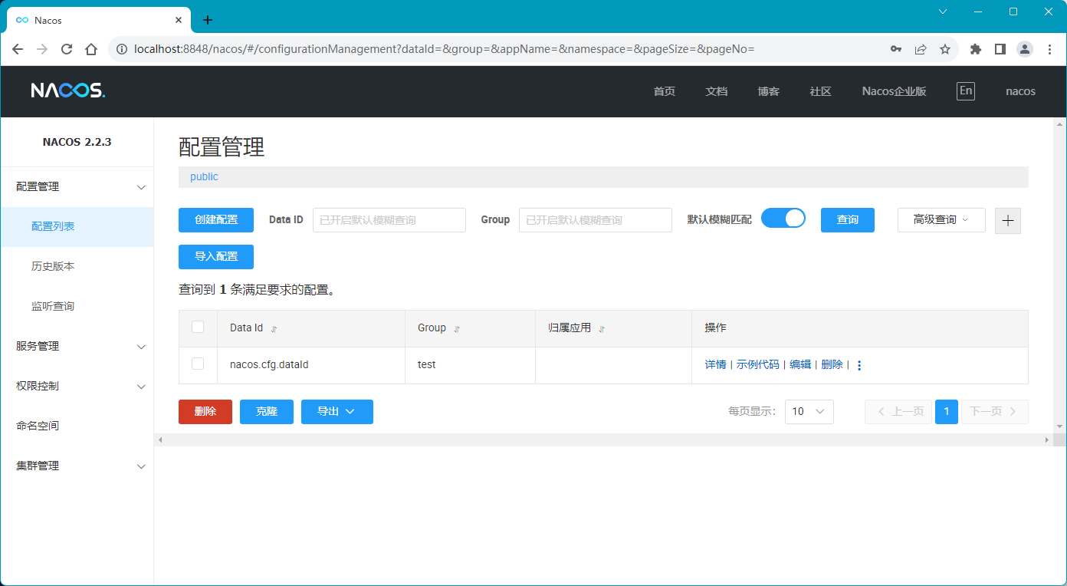Click the browser address bar URL
This screenshot has height=586, width=1067.
pyautogui.click(x=445, y=49)
